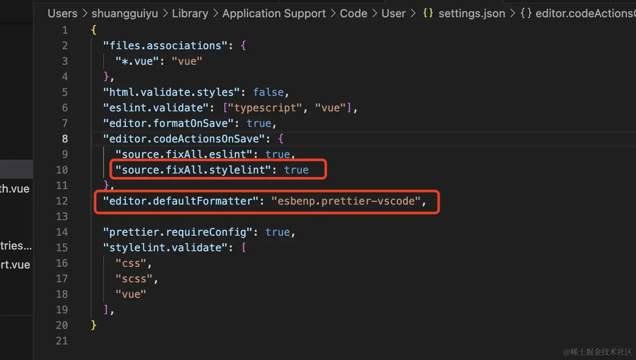Click the highlighted active-file strip in sidebar
636x360 pixels.
click(x=16, y=169)
